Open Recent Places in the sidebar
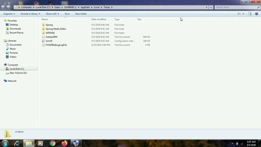 coord(16,33)
